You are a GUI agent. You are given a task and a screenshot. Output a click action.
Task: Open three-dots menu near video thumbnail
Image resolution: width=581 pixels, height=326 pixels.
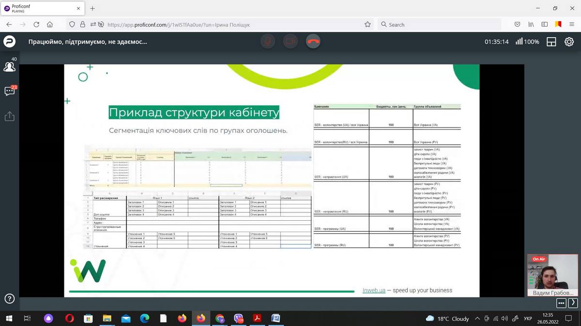pyautogui.click(x=561, y=303)
